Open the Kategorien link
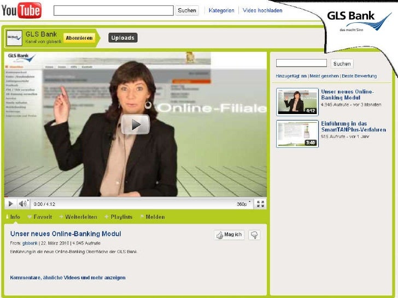 221,10
